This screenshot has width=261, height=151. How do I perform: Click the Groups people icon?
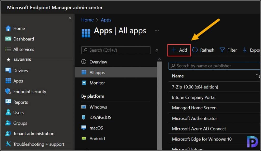point(8,123)
